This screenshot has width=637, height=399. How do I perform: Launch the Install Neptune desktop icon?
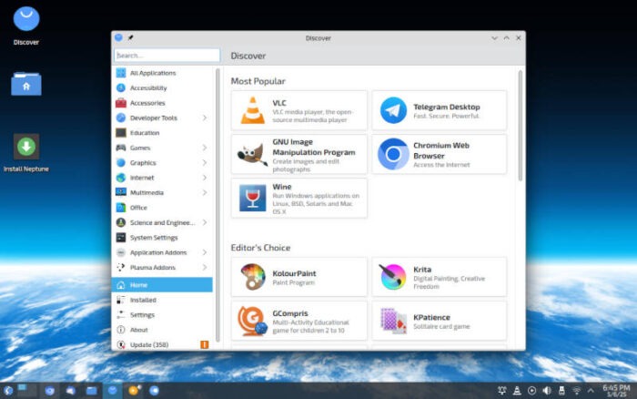click(26, 147)
